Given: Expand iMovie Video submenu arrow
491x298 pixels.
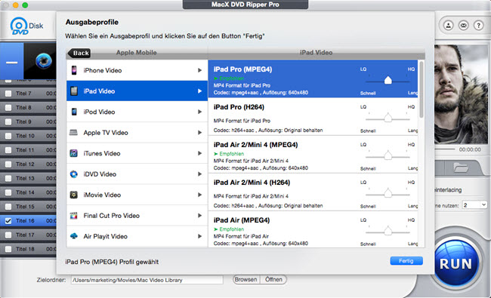Looking at the screenshot, I should point(199,195).
